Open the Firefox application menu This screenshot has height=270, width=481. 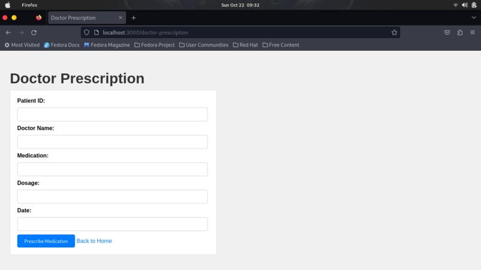coord(29,5)
